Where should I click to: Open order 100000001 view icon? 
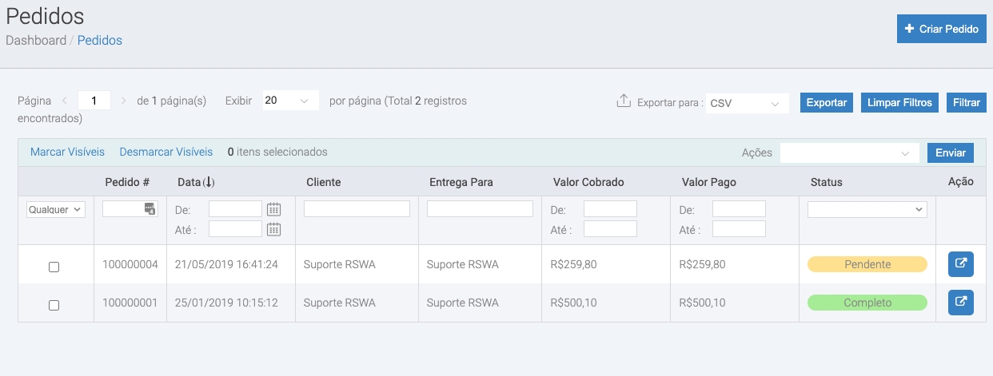(x=960, y=303)
